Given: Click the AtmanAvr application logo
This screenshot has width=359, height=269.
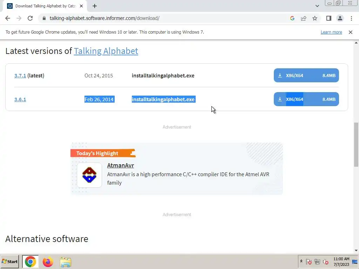Looking at the screenshot, I should (x=89, y=175).
